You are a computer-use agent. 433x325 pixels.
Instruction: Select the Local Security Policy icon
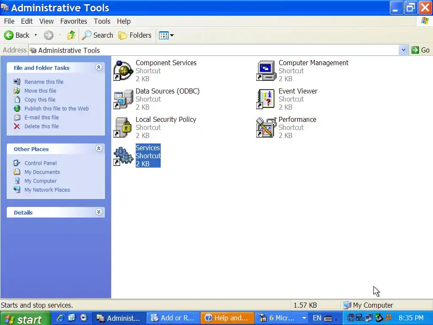pyautogui.click(x=123, y=127)
